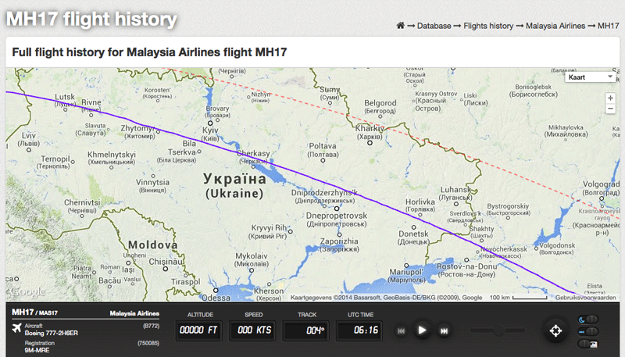Click the Malaysia Airlines label in info panel
Image resolution: width=625 pixels, height=357 pixels.
(134, 313)
